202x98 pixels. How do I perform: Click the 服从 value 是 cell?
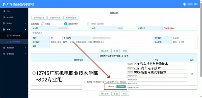point(192,74)
